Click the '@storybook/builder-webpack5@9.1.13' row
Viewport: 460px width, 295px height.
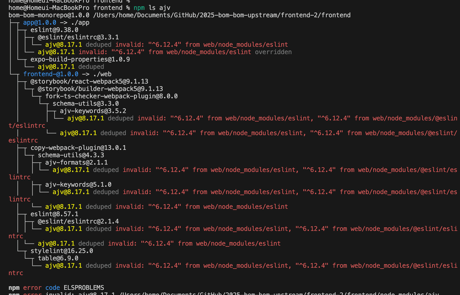click(x=101, y=89)
